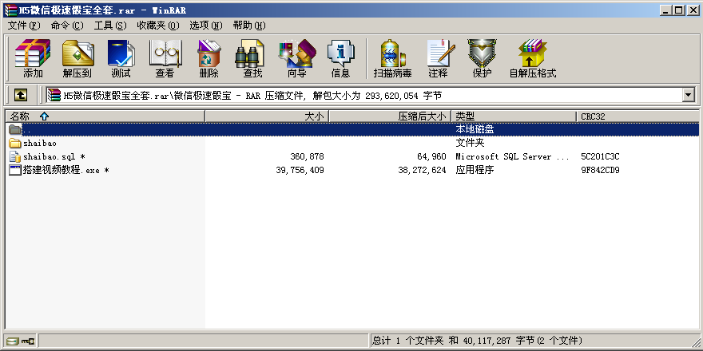
Task: Select the shaibao folder
Action: click(x=40, y=143)
